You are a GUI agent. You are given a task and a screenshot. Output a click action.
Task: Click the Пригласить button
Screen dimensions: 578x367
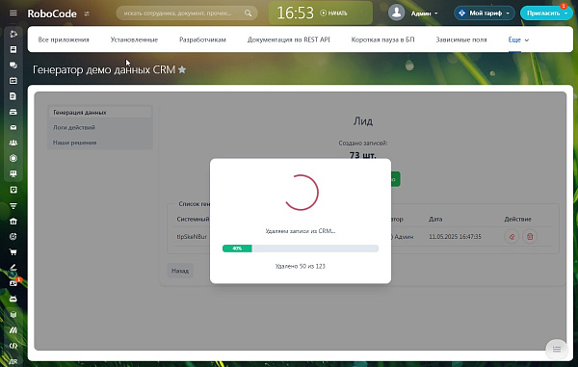[x=546, y=13]
